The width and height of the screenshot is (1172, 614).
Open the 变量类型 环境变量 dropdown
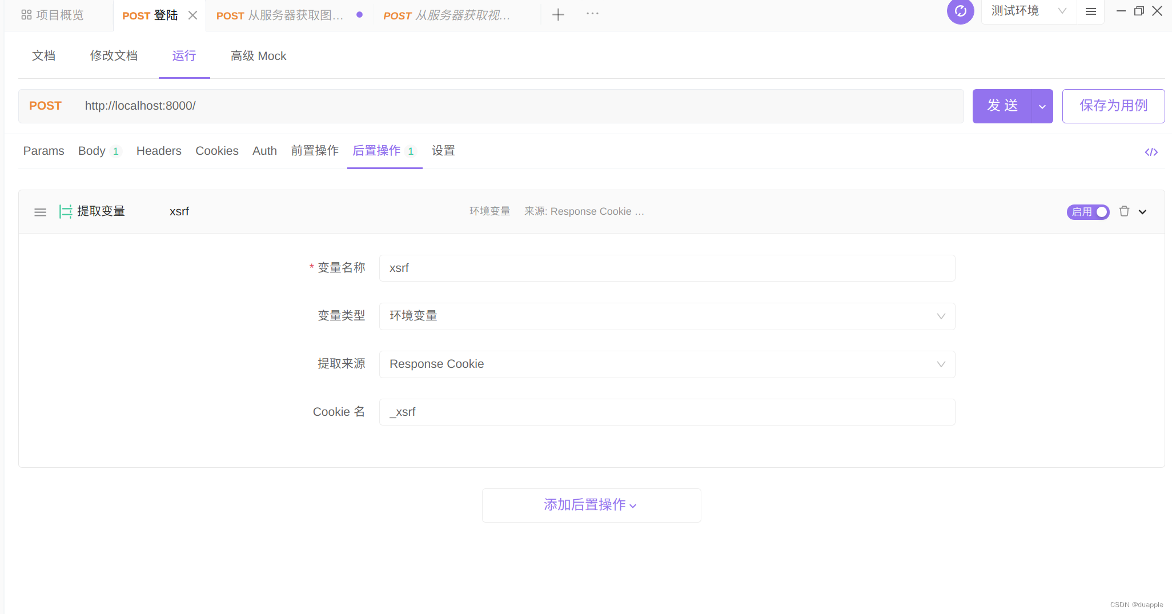click(667, 316)
